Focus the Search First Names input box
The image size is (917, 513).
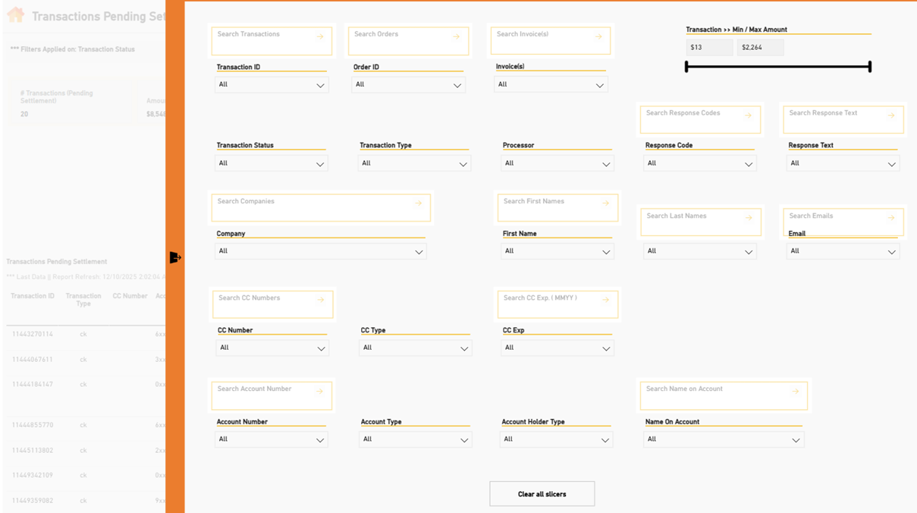tap(557, 208)
